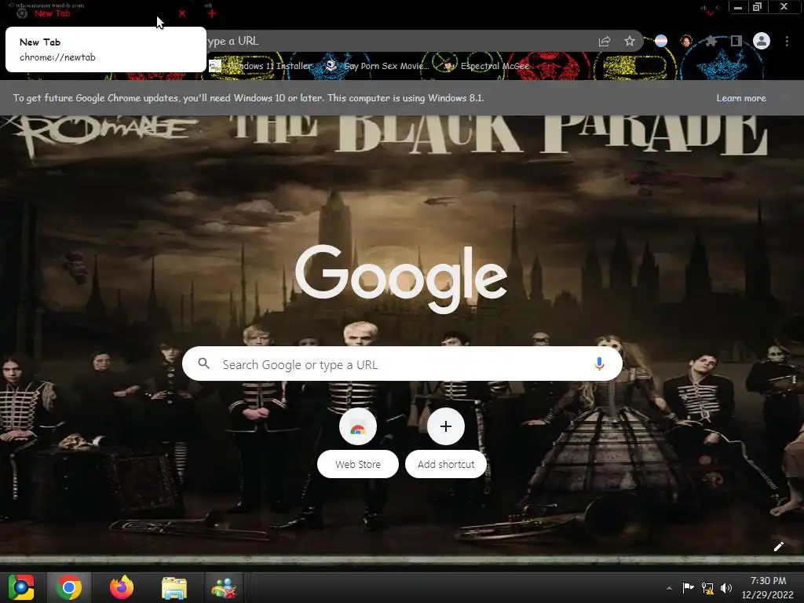Click the magnifier icon in search box
The height and width of the screenshot is (603, 804).
point(203,364)
